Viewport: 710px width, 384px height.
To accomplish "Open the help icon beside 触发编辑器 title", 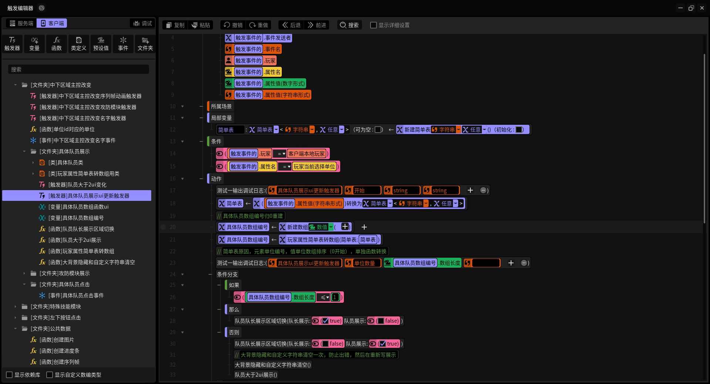I will tap(42, 8).
